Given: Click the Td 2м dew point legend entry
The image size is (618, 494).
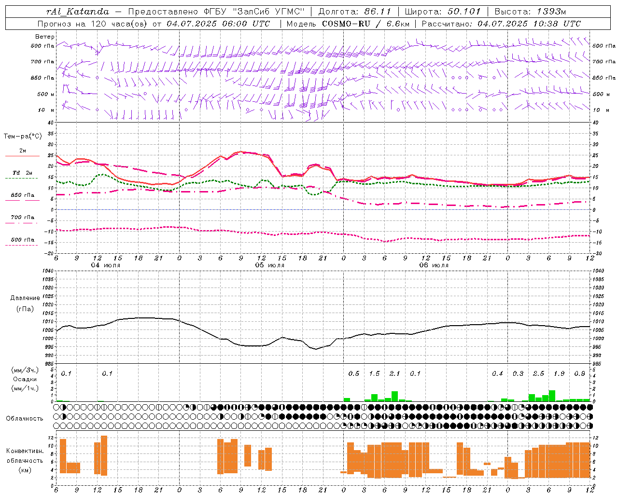Looking at the screenshot, I should (x=23, y=173).
